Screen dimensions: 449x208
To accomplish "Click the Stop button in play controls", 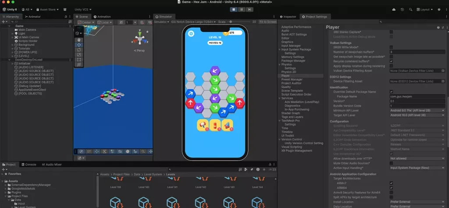I will pyautogui.click(x=234, y=10).
